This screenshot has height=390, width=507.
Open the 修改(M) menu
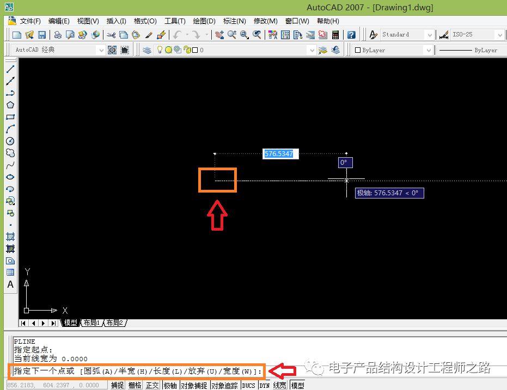tap(265, 21)
